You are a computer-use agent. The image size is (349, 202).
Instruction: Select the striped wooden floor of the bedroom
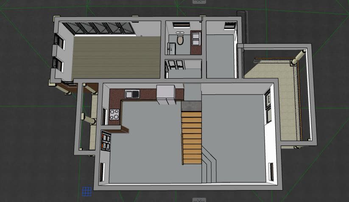(x=116, y=57)
